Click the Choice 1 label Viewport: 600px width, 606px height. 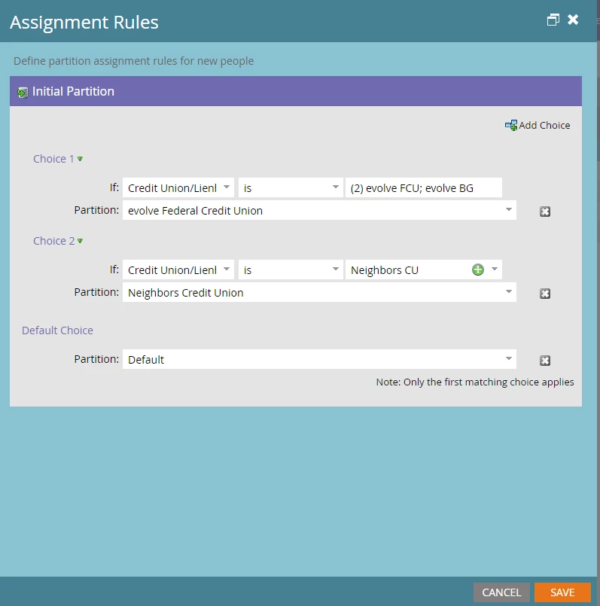53,159
